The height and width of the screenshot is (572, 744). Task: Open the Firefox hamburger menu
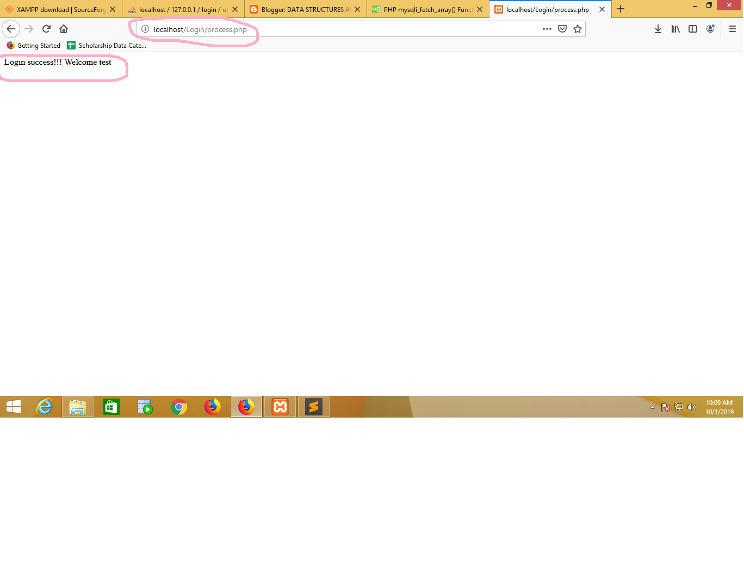click(732, 29)
